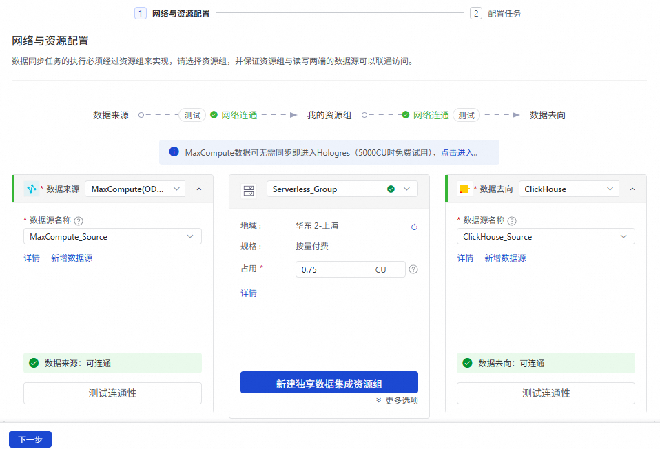Open help icon beside destination 数据源名称
The height and width of the screenshot is (449, 660).
click(x=512, y=220)
